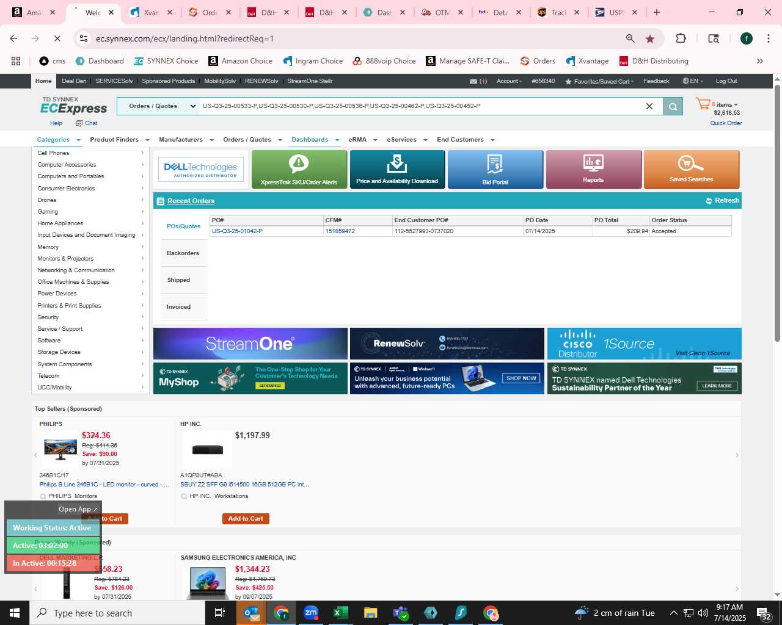The image size is (782, 625).
Task: Add the HP Inc. workstation to cart
Action: [x=246, y=519]
